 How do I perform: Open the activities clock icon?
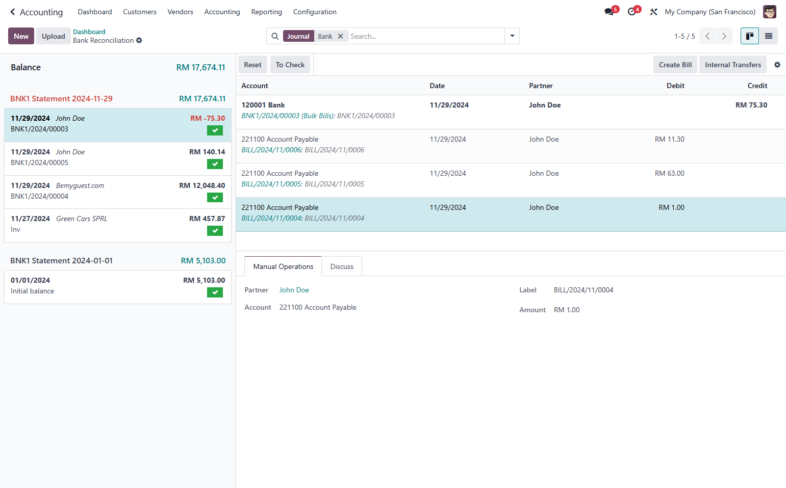631,12
